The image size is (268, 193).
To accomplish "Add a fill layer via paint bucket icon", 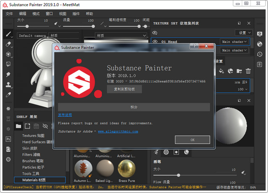I will 222,71.
